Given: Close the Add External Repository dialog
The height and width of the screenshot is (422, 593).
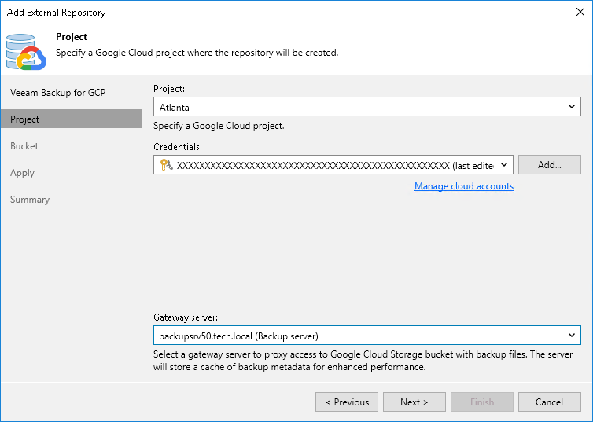Looking at the screenshot, I should pyautogui.click(x=580, y=12).
